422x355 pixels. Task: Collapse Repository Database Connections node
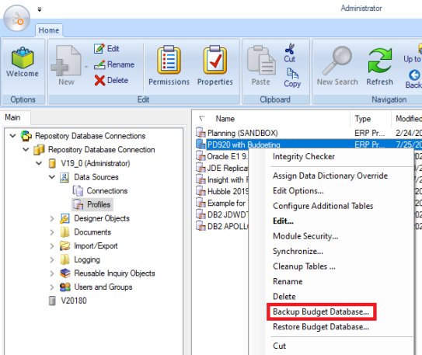(12, 135)
